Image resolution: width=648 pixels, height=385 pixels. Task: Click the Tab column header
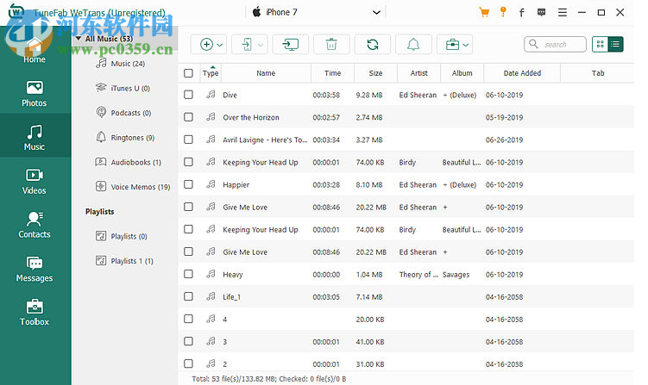pos(598,73)
